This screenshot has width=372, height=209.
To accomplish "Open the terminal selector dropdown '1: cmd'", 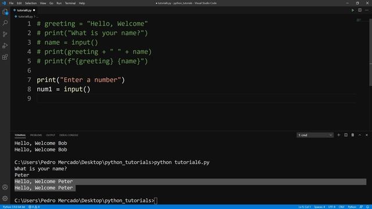I will pyautogui.click(x=315, y=135).
